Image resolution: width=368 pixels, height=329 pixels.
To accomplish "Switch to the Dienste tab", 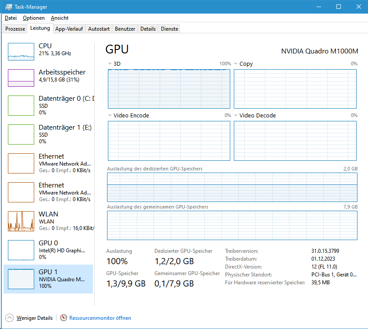I will tap(169, 29).
